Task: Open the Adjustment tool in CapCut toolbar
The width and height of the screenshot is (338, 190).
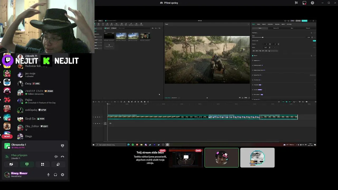Action: [x=131, y=24]
